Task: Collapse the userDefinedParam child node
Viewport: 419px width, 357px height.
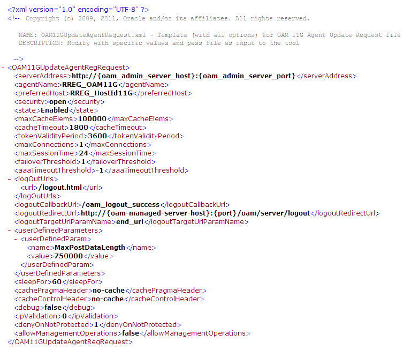Action: coord(16,239)
